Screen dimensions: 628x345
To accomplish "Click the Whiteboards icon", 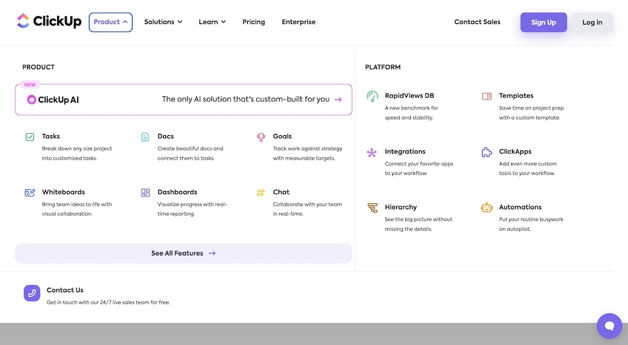I will (x=29, y=193).
